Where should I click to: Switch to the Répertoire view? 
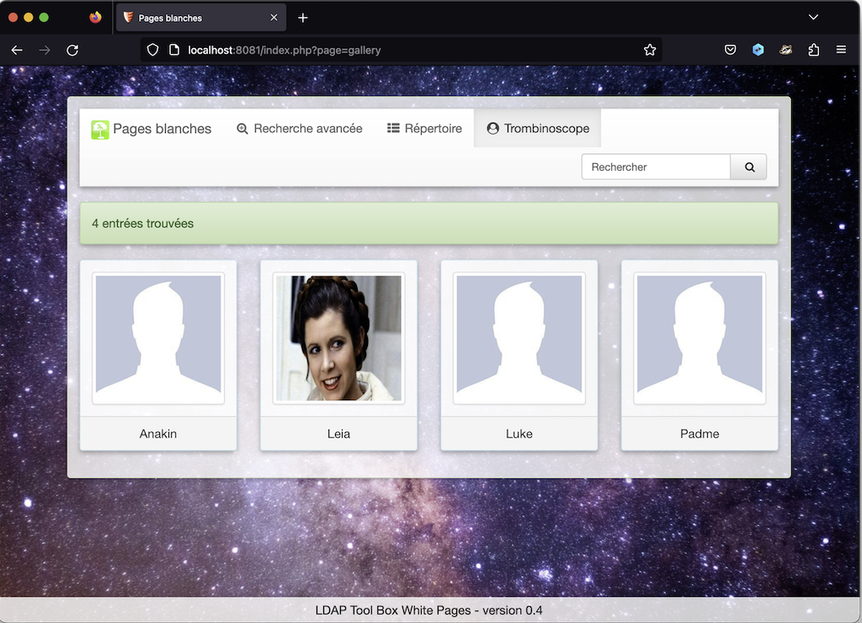coord(424,129)
